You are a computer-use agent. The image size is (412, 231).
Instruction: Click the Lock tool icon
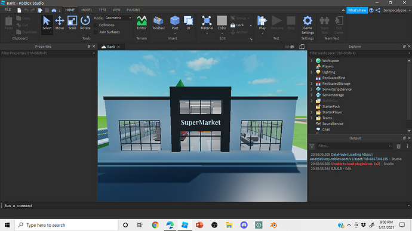tap(233, 25)
